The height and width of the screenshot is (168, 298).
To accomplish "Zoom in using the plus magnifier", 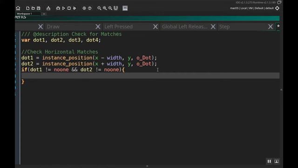I will (105, 8).
